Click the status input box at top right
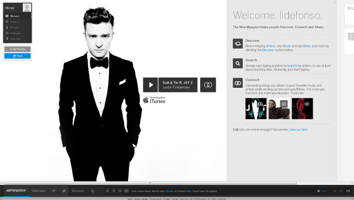 tap(349, 14)
